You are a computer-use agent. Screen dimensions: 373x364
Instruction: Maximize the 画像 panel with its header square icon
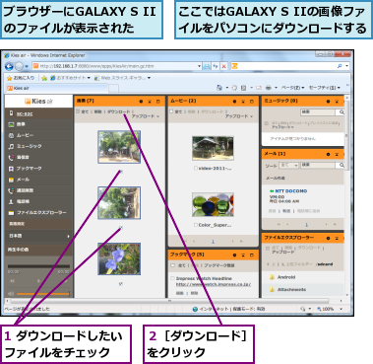click(158, 102)
